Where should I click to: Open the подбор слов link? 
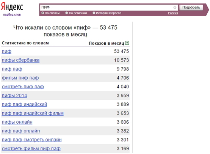tap(12, 14)
